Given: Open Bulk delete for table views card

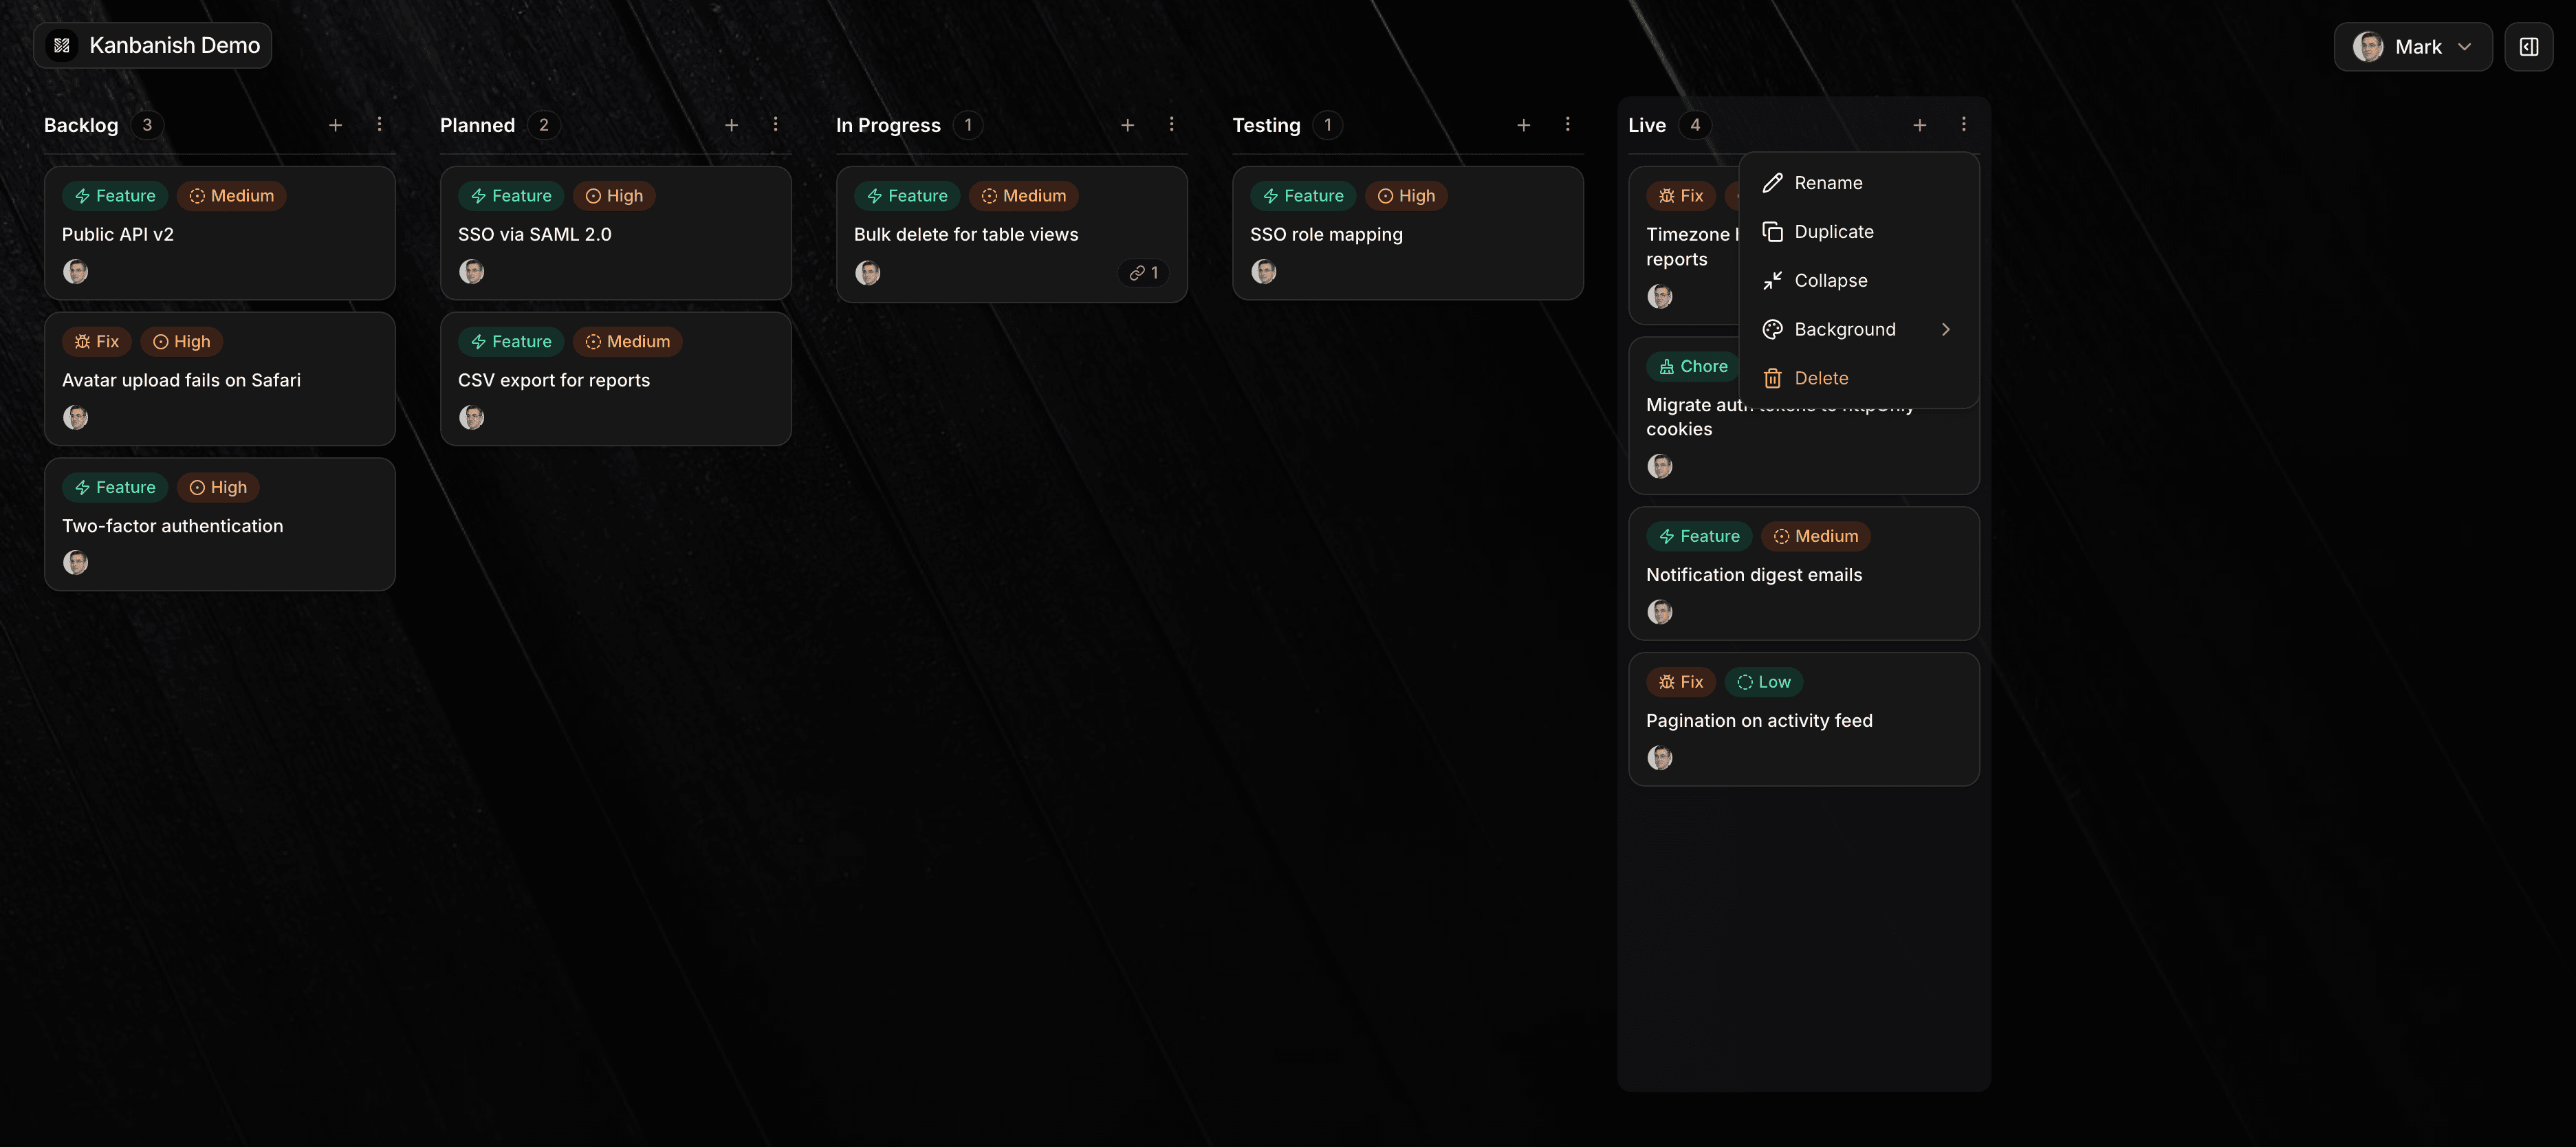Looking at the screenshot, I should 1011,234.
